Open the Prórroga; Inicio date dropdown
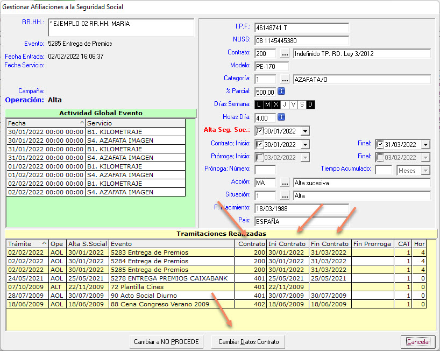Image resolution: width=440 pixels, height=351 pixels. (x=305, y=157)
